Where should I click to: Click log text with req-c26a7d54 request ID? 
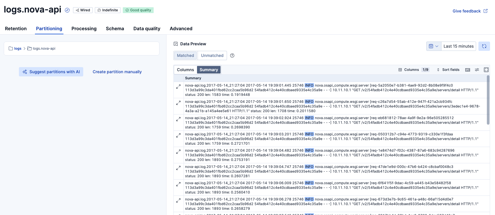(333, 106)
